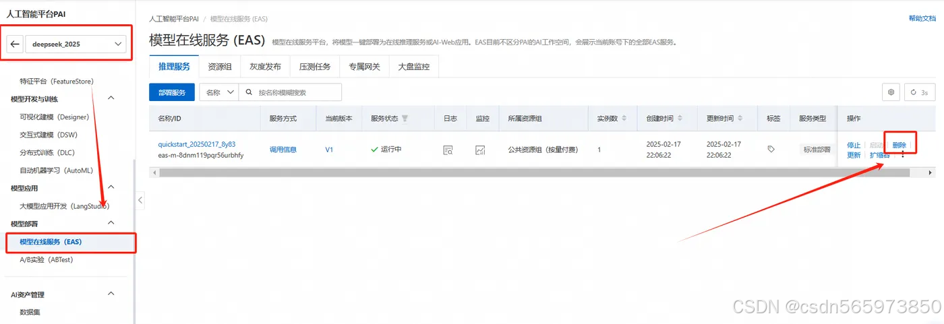Screen dimensions: 944x324
Task: Open the log icon for quickstart_20250217_8y83
Action: pos(448,150)
